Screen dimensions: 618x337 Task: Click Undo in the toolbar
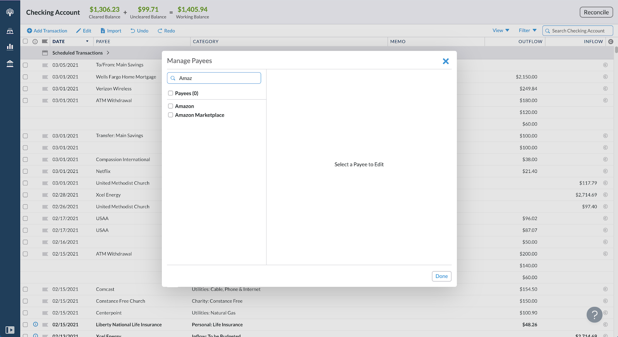(x=139, y=31)
